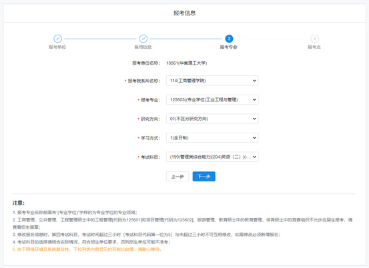Select the active step 3 circle (报考专业)
The width and height of the screenshot is (369, 268).
coord(229,39)
